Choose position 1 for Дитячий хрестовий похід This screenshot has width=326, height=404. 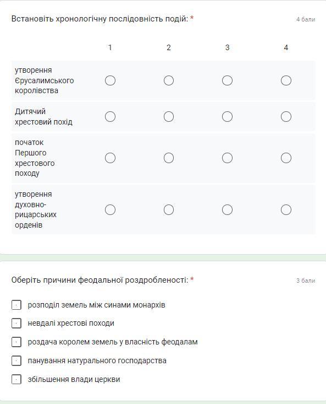tap(110, 116)
